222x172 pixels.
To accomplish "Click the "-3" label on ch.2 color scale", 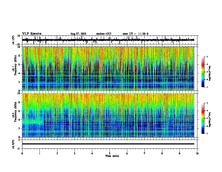I will pyautogui.click(x=207, y=103).
